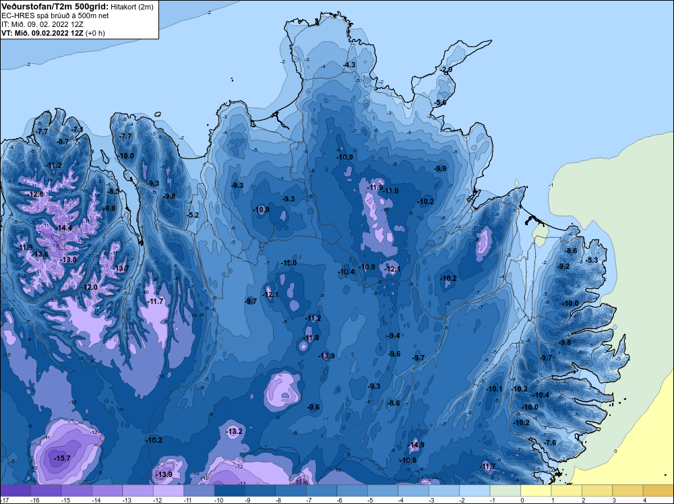The width and height of the screenshot is (674, 504).
Task: Click the -5.3 temperature value
Action: [x=592, y=260]
